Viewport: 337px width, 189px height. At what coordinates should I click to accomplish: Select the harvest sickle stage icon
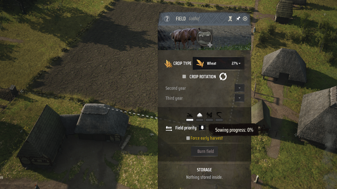coord(219,115)
